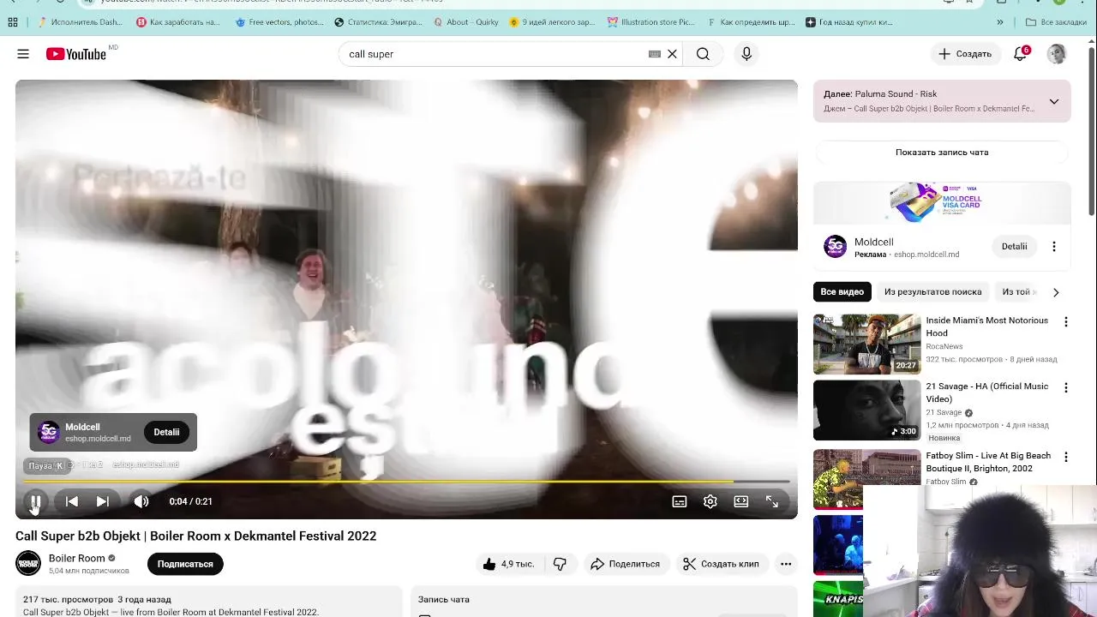
Task: Go to YouTube home via logo
Action: pyautogui.click(x=76, y=54)
